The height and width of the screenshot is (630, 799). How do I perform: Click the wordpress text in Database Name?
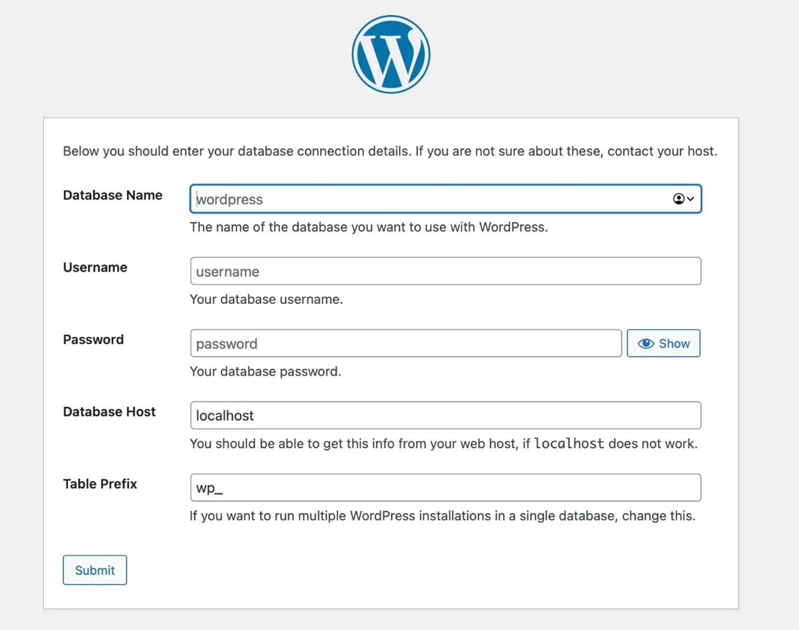[229, 199]
